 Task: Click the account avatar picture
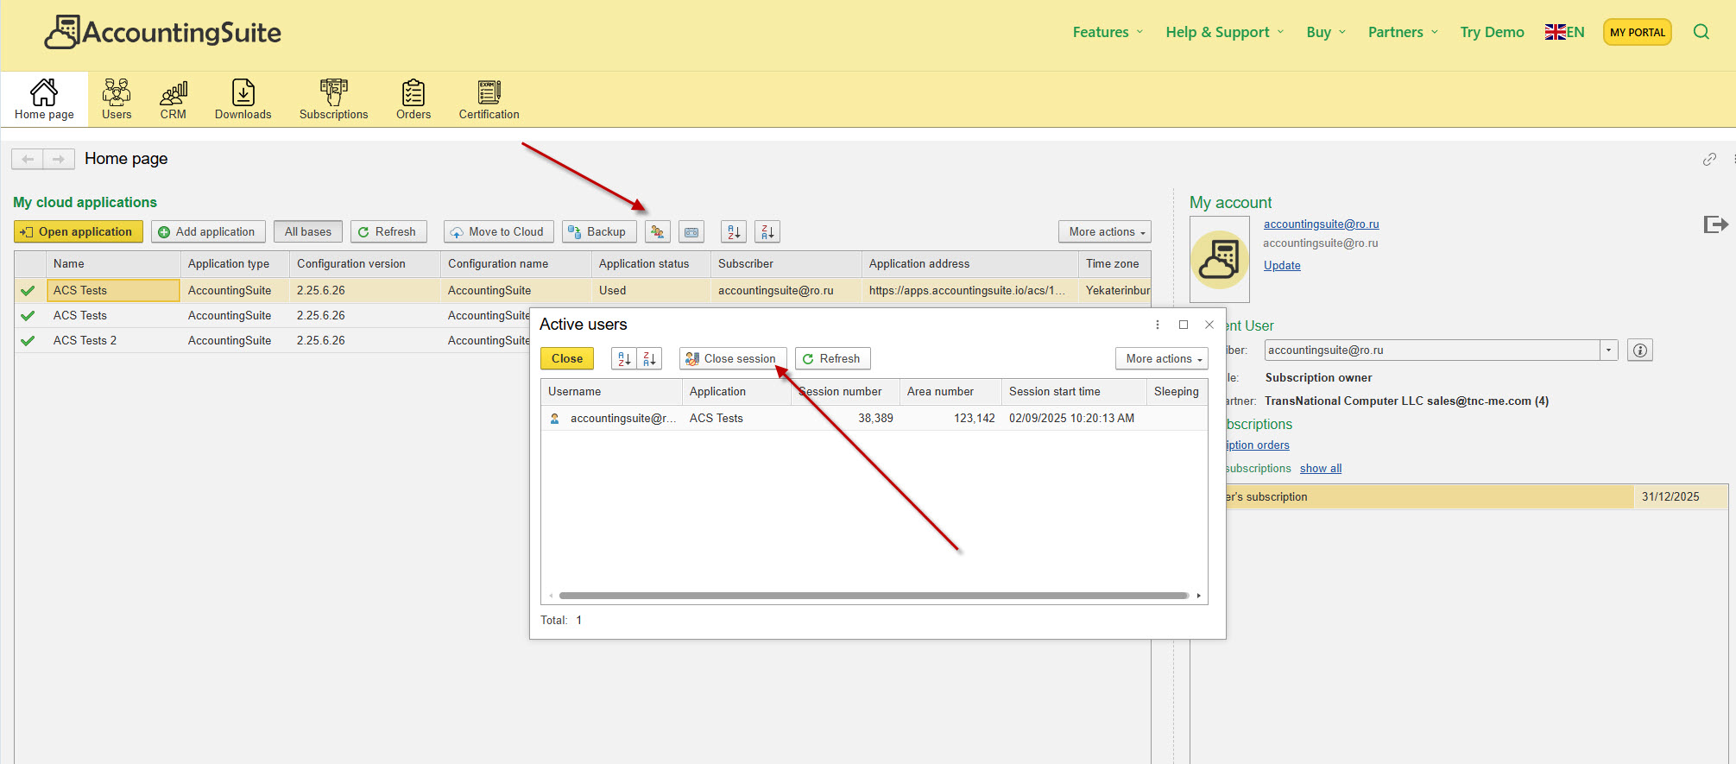pos(1219,259)
